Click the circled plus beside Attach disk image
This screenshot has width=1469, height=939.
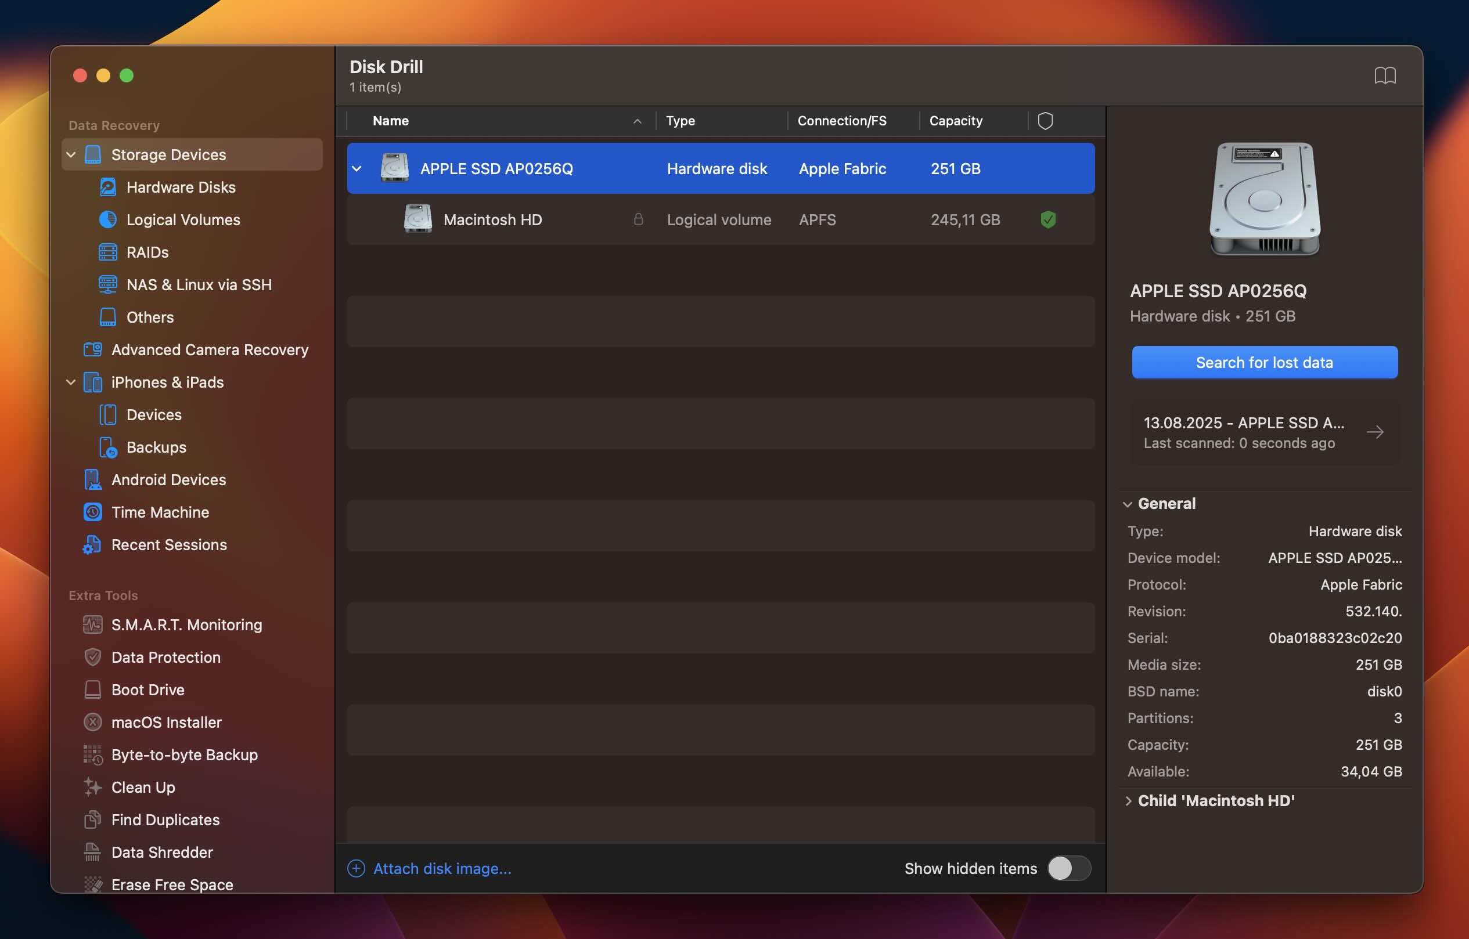click(x=357, y=868)
